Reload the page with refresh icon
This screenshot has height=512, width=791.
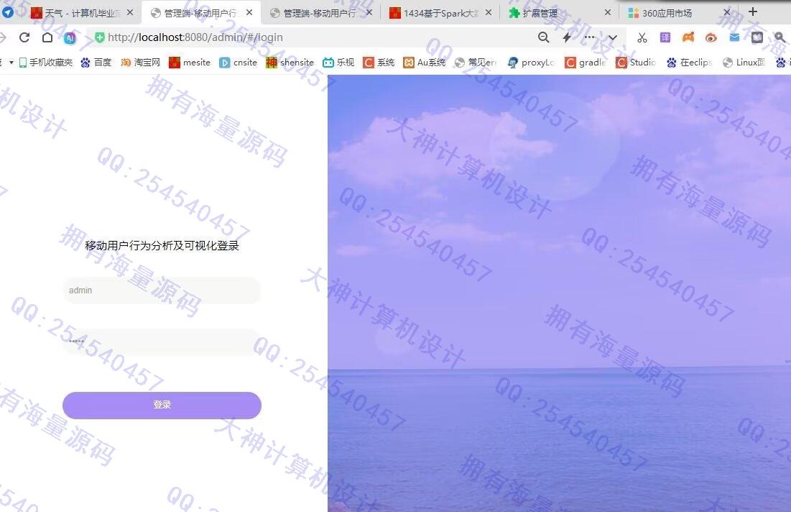click(24, 37)
